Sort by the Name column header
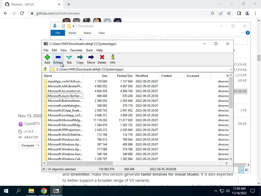This screenshot has width=261, height=196. tap(63, 76)
